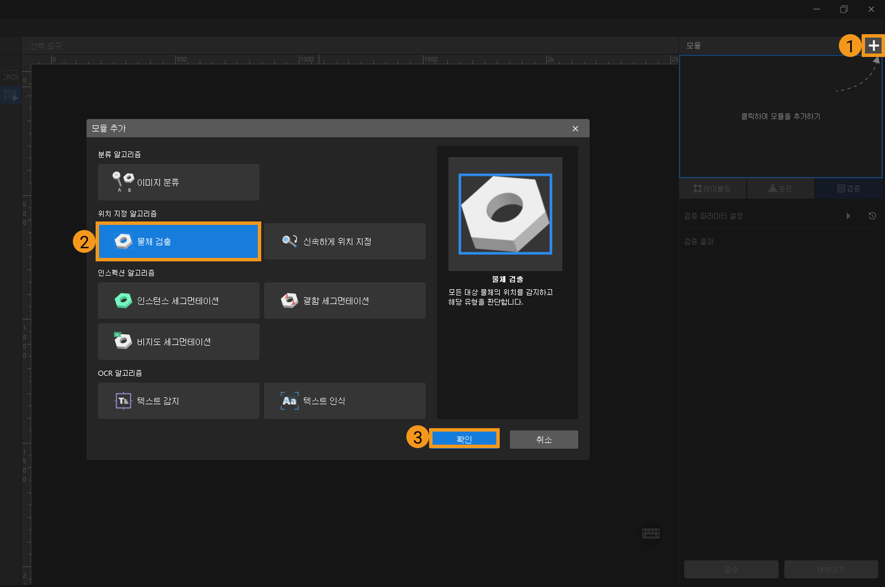
Task: Click the selection tool icon below ROI
Action: pos(11,95)
